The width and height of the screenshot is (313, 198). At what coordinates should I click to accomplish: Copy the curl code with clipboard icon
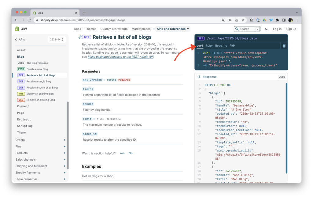(x=284, y=46)
